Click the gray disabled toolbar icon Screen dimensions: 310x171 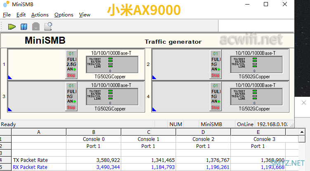click(x=36, y=26)
